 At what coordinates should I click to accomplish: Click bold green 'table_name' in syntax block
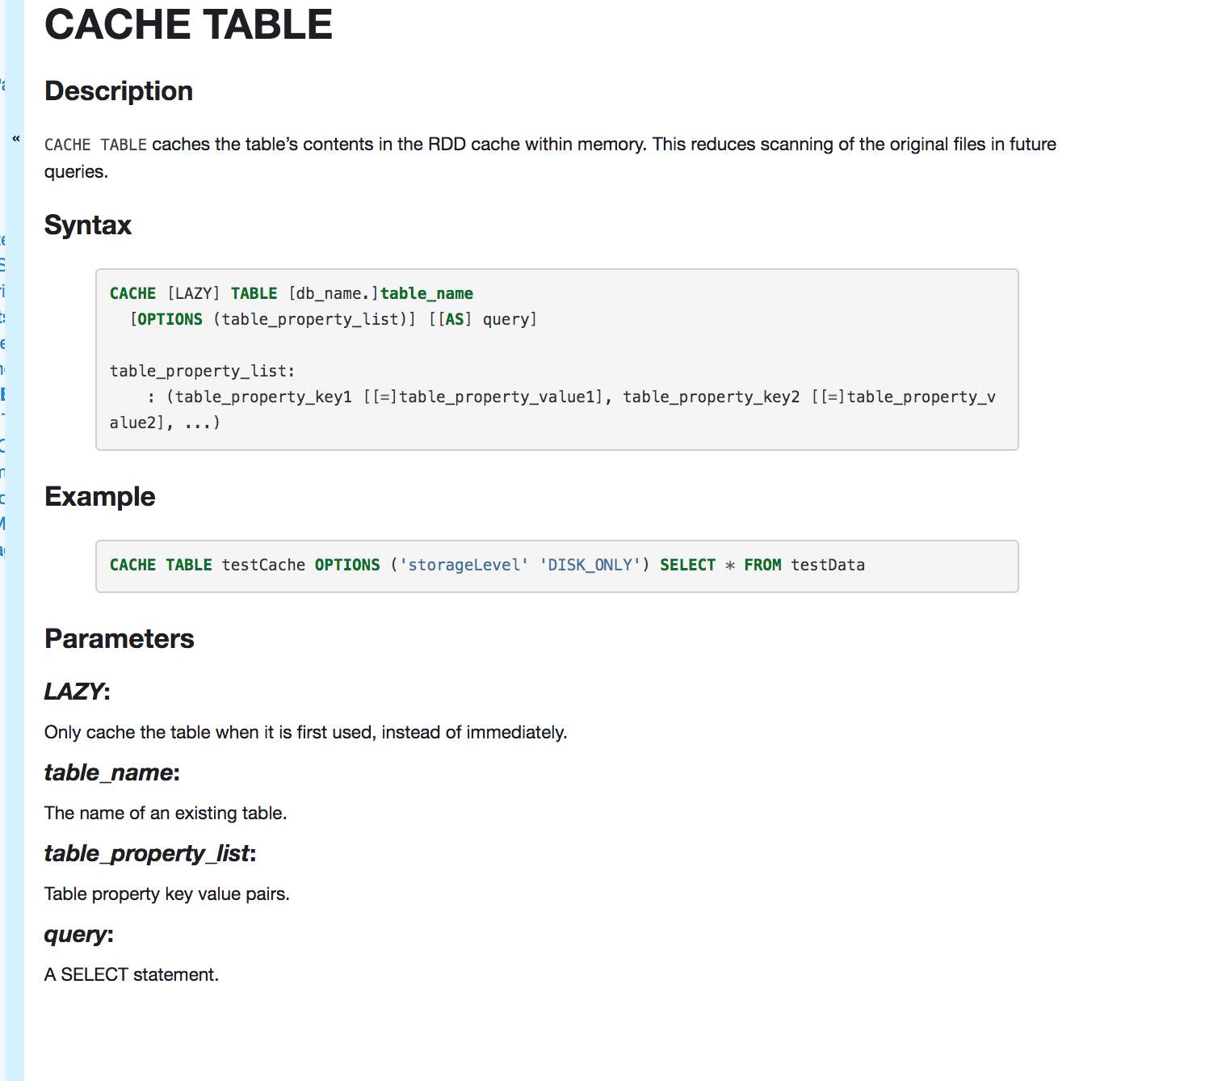tap(426, 293)
